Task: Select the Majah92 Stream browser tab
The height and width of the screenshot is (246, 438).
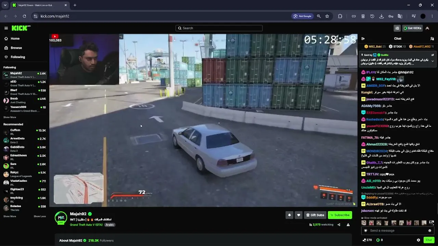Action: coord(39,5)
